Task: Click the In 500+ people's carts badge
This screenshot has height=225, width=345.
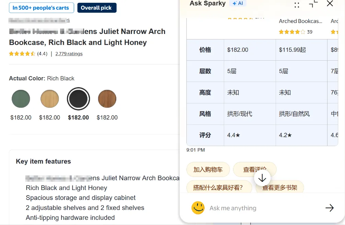Action: 41,8
